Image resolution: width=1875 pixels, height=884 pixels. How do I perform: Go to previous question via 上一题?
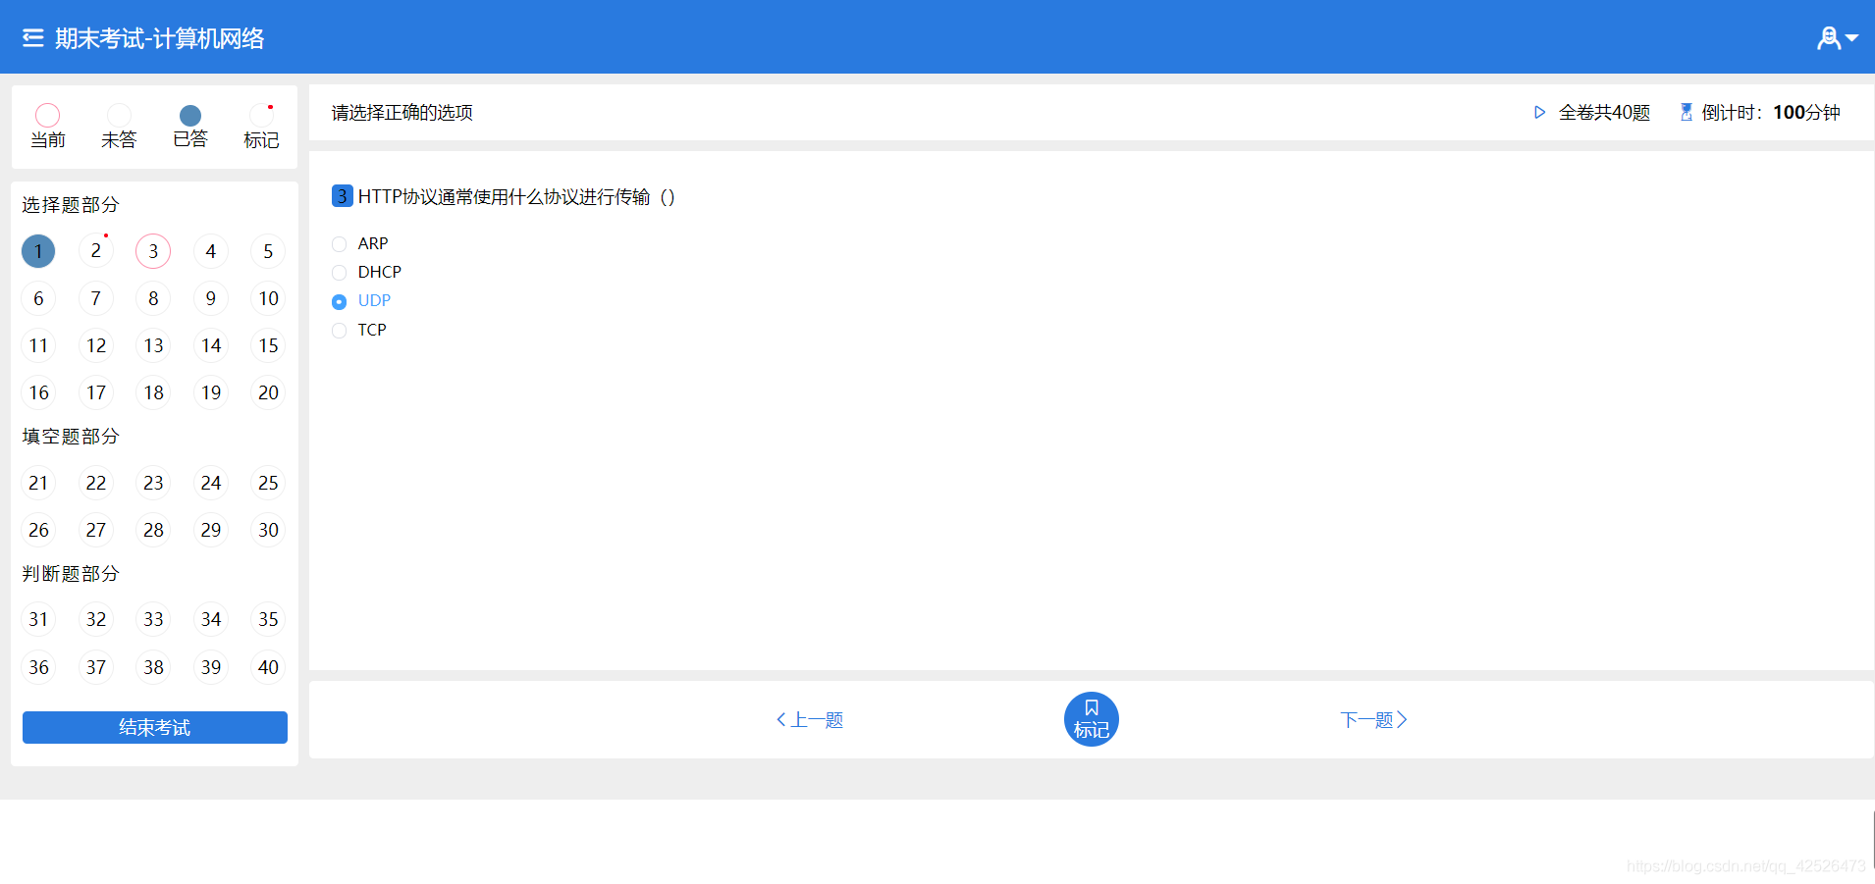[x=810, y=720]
